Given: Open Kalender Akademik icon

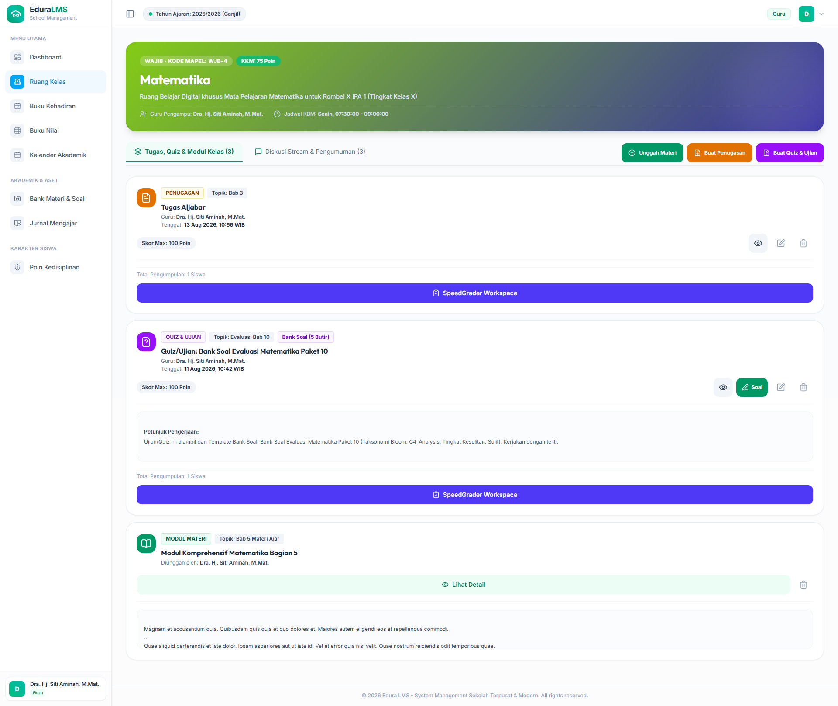Looking at the screenshot, I should [x=17, y=155].
